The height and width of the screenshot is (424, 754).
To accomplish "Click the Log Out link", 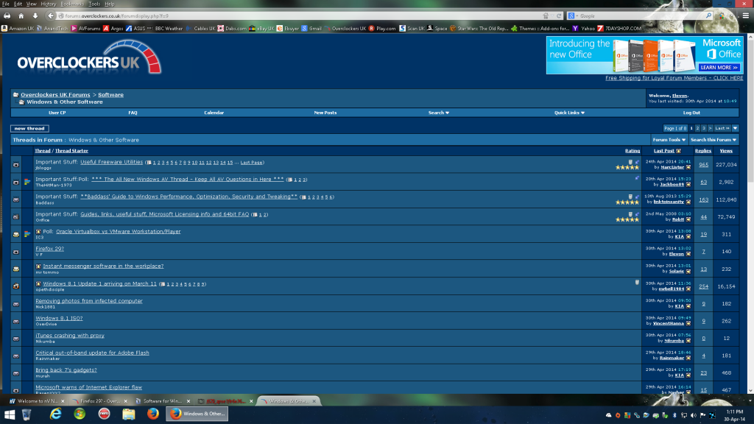I will point(691,113).
